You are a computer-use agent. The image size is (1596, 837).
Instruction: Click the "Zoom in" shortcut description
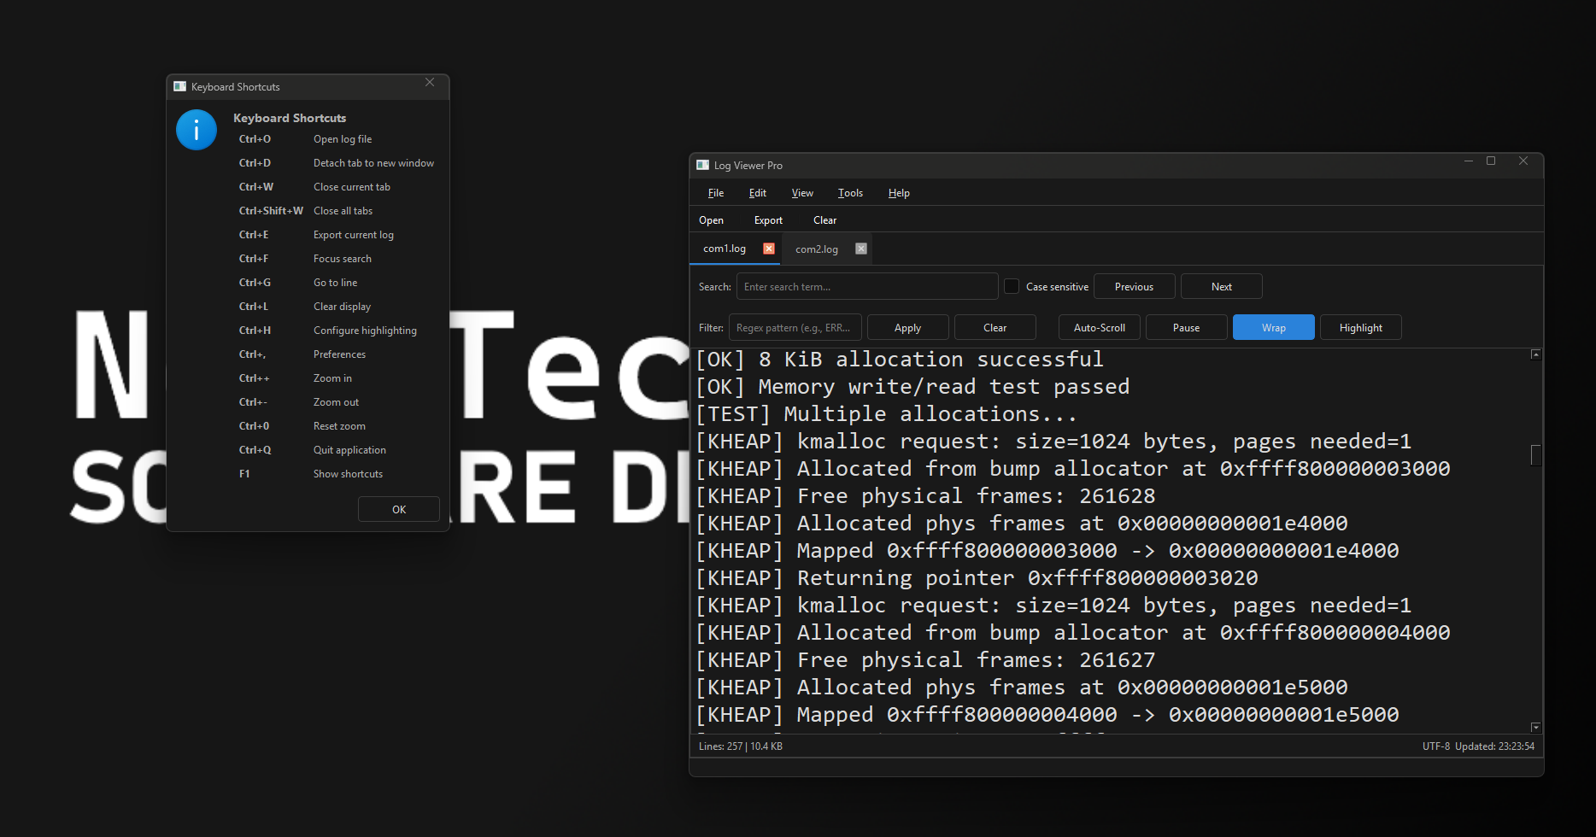click(x=332, y=378)
